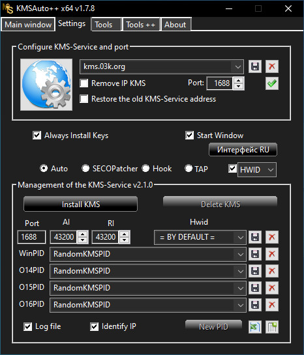
Task: Expand the Hwid BY DEFAULT dropdown
Action: coord(241,238)
